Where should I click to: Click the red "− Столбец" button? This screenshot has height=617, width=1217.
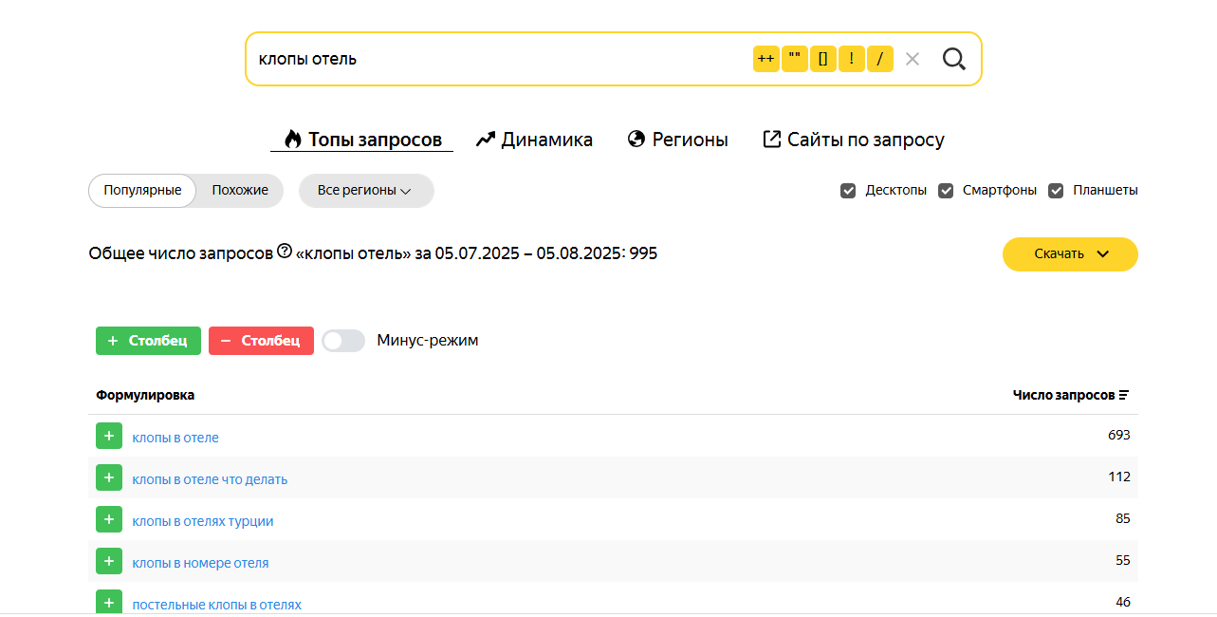pyautogui.click(x=261, y=341)
